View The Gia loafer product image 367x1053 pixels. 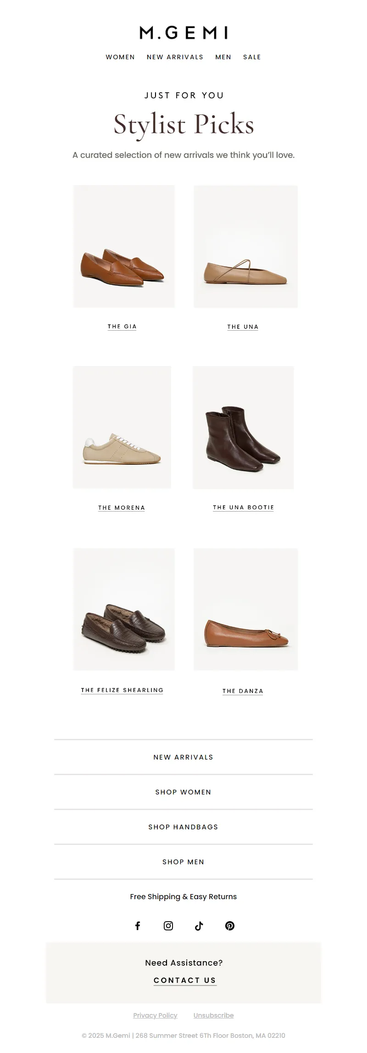click(124, 246)
